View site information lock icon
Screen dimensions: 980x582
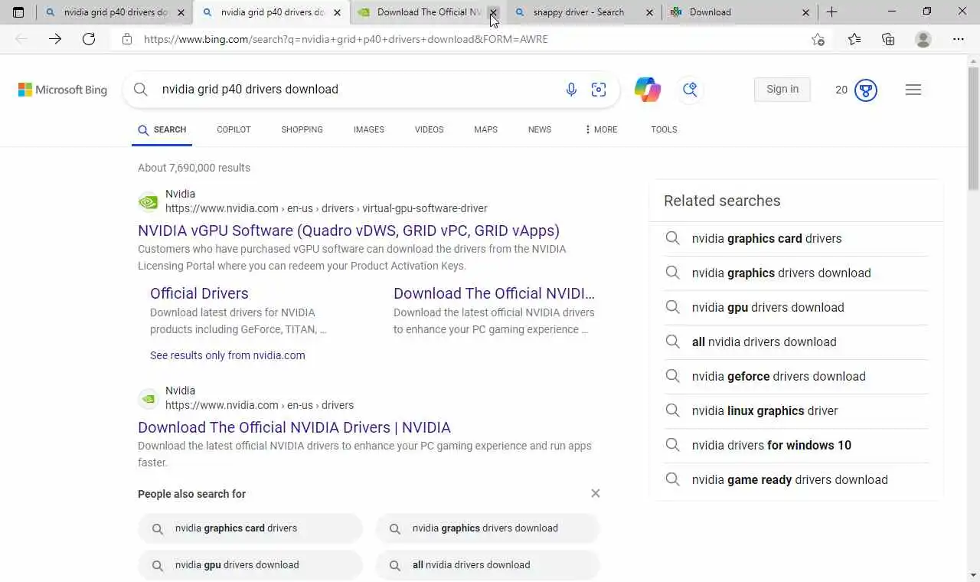(x=127, y=39)
